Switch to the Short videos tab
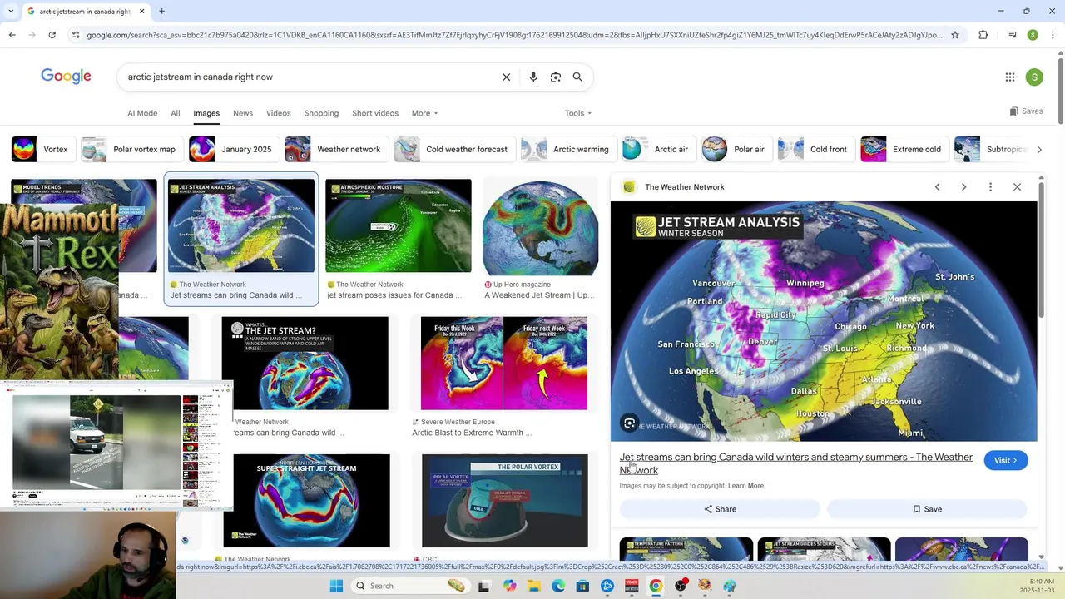 point(375,113)
